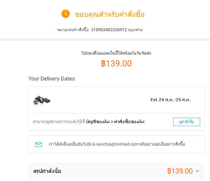Select the order number 318903403336912
Image resolution: width=210 pixels, height=181 pixels.
(109, 30)
